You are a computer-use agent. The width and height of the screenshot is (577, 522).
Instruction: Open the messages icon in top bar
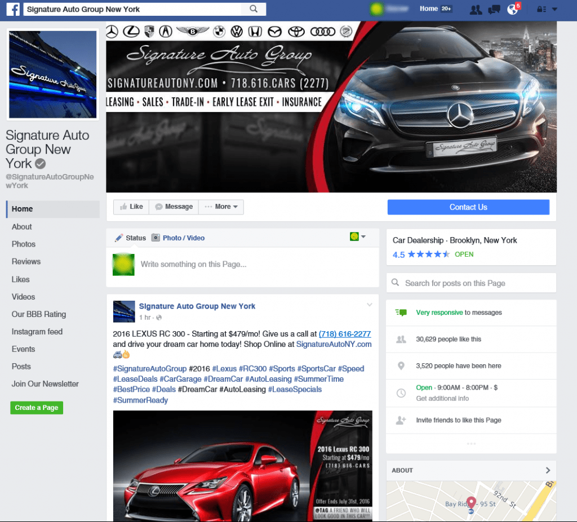(494, 9)
